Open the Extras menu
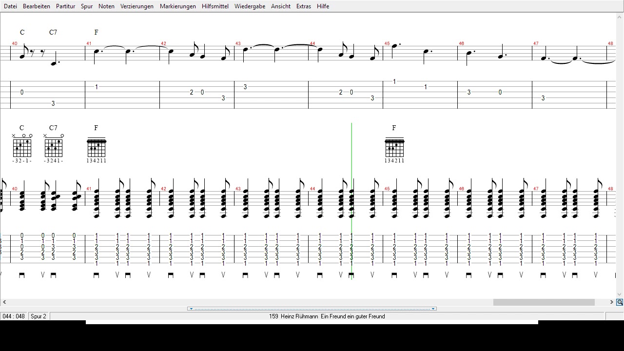 [x=304, y=6]
